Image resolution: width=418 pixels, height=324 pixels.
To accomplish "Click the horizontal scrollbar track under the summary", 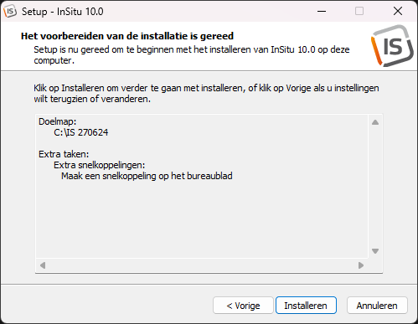I will (x=202, y=265).
